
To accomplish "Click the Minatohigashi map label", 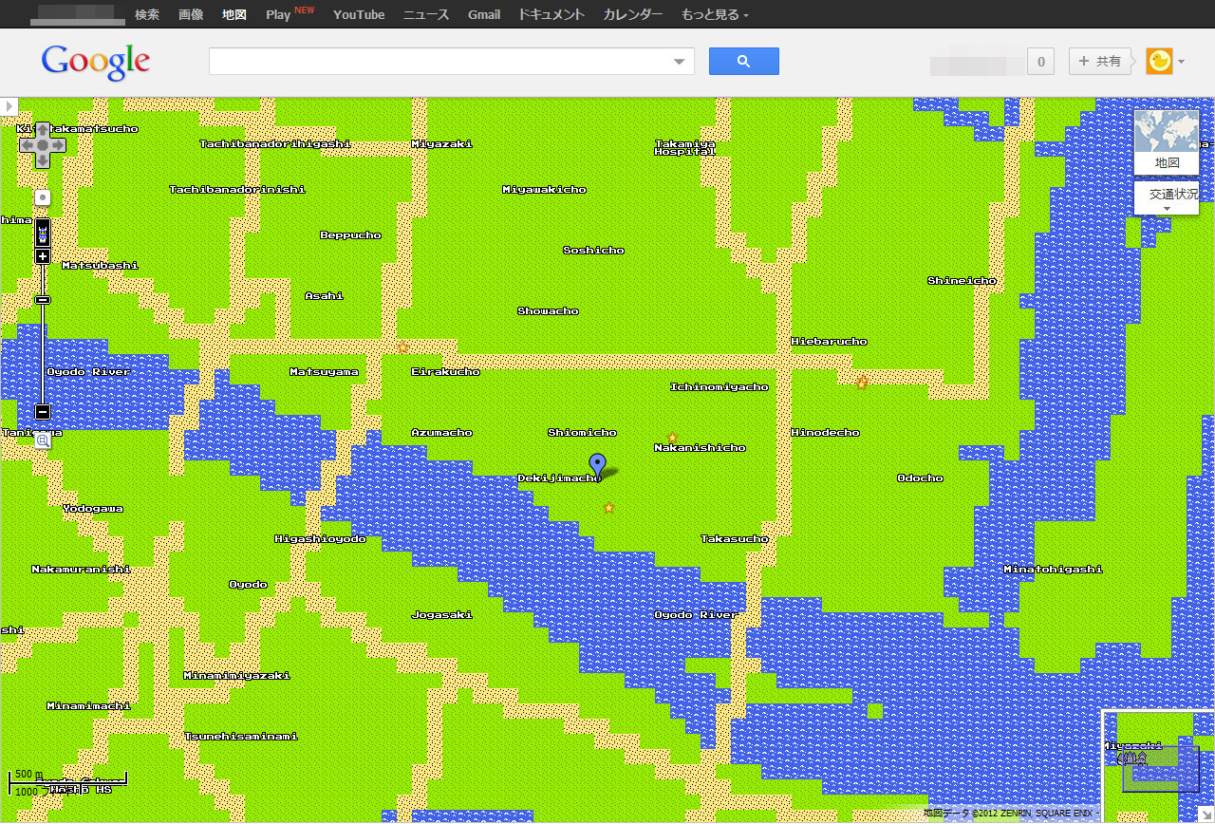I will 1054,570.
